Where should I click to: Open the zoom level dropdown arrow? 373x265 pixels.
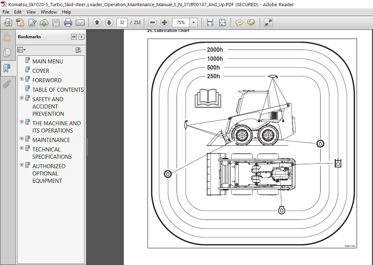coord(194,23)
